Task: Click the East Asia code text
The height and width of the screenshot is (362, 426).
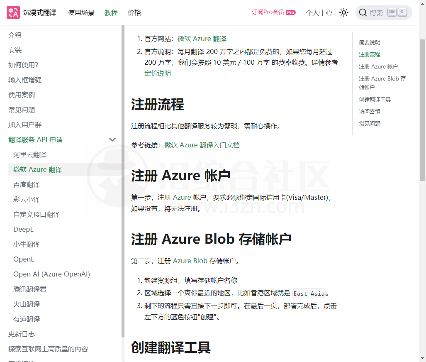Action: [309, 294]
